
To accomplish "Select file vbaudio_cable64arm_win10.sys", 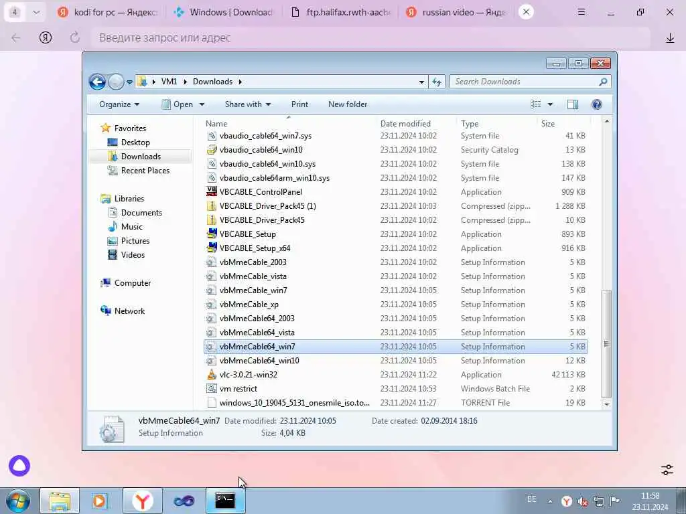I will 274,178.
